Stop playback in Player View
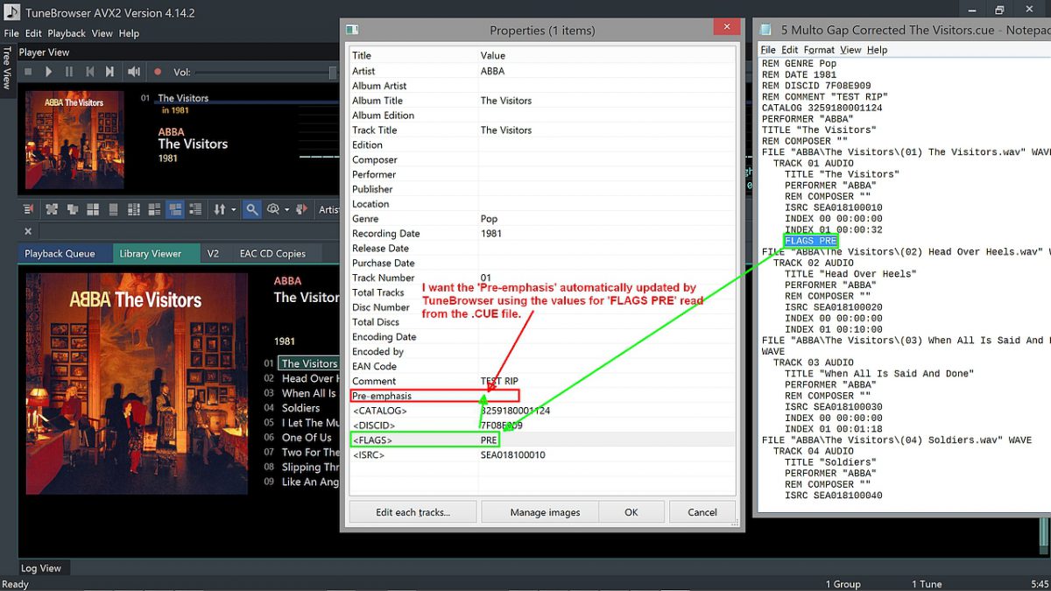The height and width of the screenshot is (591, 1051). click(x=28, y=72)
